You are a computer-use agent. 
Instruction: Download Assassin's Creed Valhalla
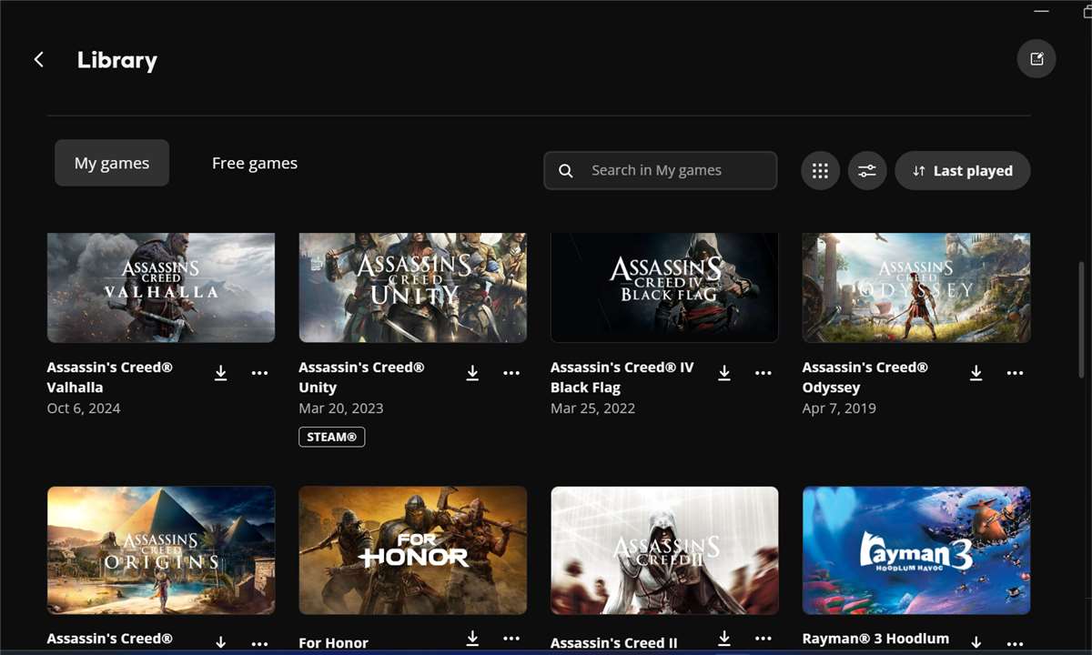coord(220,373)
